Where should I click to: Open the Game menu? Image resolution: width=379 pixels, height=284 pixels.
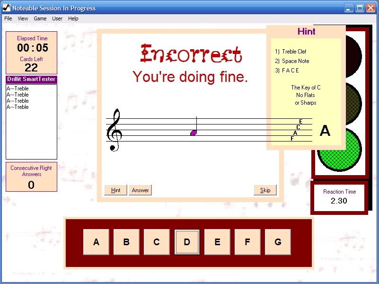(x=40, y=18)
